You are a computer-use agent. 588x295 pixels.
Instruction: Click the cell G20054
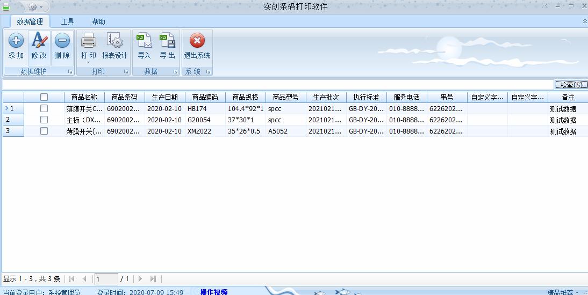click(205, 120)
